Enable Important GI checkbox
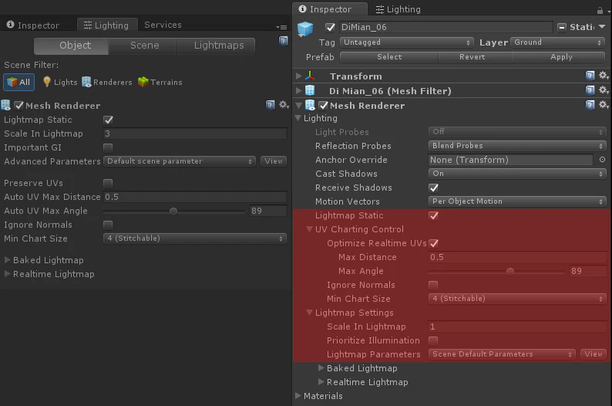The width and height of the screenshot is (612, 406). point(108,147)
